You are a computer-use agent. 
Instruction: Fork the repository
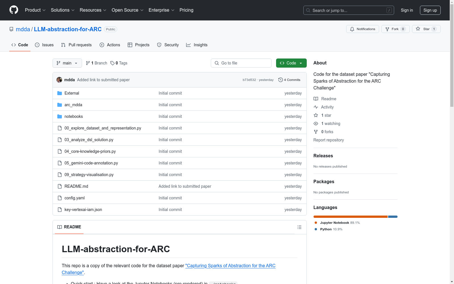396,29
